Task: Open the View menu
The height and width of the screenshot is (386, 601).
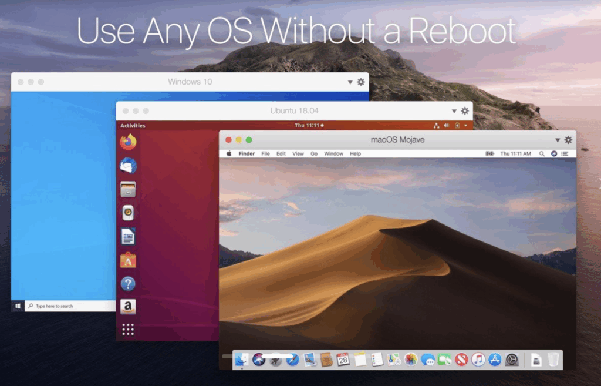Action: pos(298,153)
